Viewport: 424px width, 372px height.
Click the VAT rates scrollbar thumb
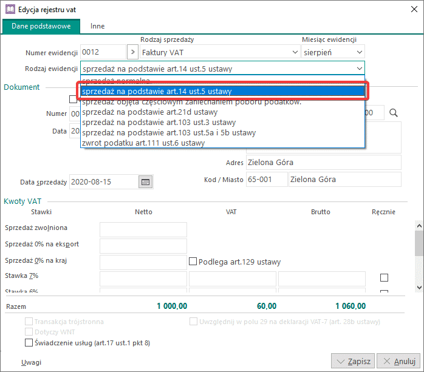419,243
